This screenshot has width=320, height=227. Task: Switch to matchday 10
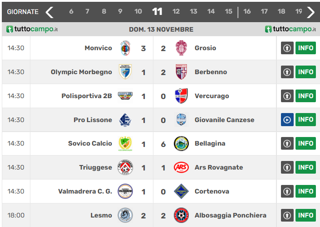pyautogui.click(x=138, y=12)
